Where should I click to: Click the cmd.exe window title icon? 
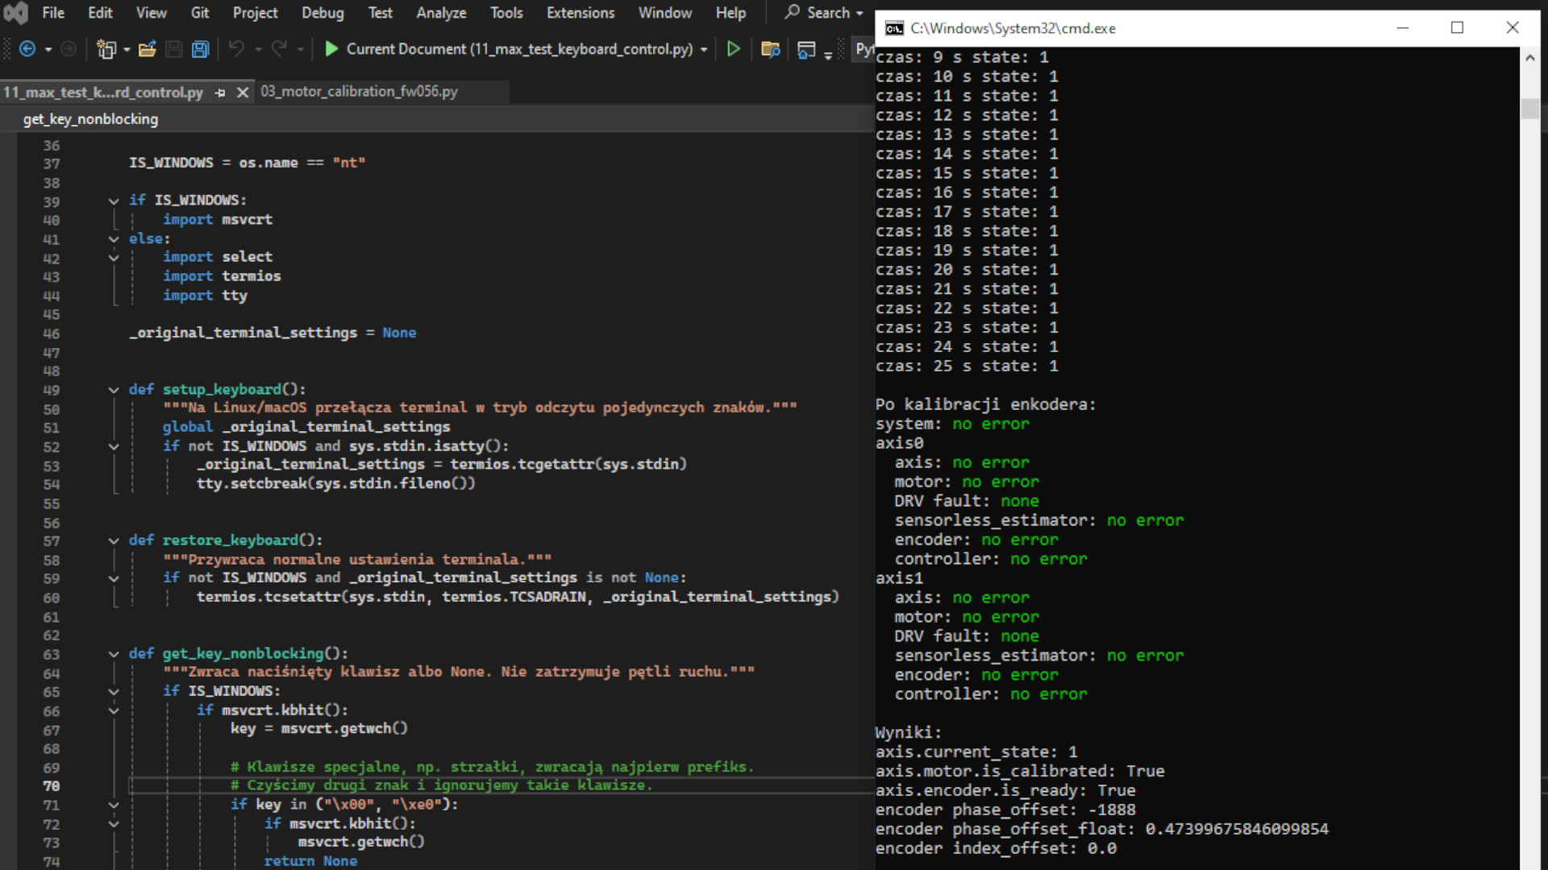pyautogui.click(x=894, y=29)
